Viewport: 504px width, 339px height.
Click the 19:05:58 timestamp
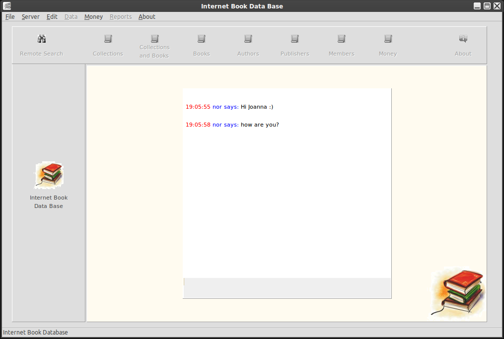point(198,125)
